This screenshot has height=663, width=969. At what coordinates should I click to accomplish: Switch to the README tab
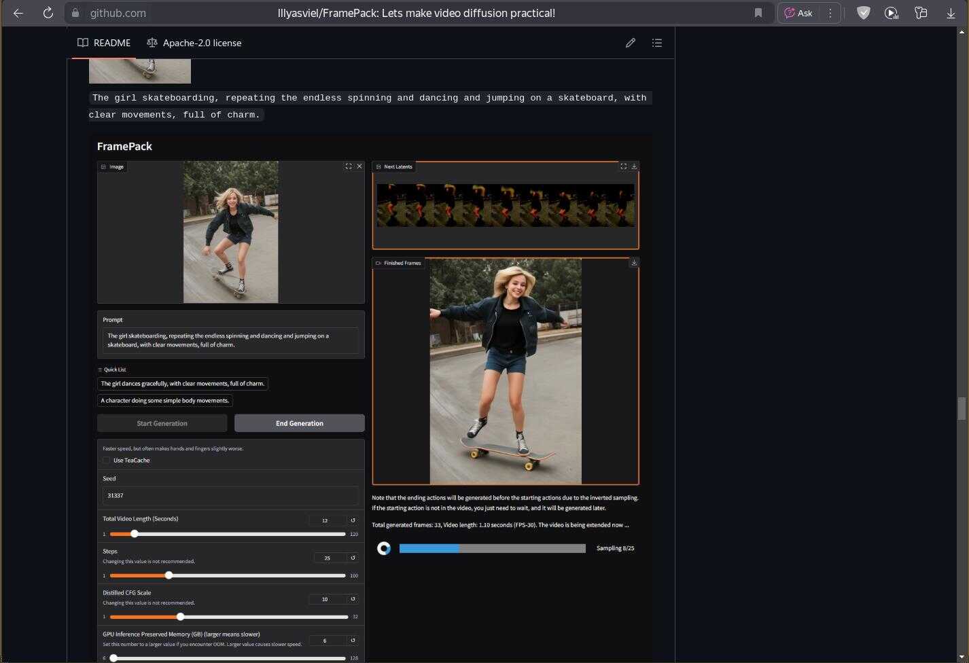[x=104, y=43]
